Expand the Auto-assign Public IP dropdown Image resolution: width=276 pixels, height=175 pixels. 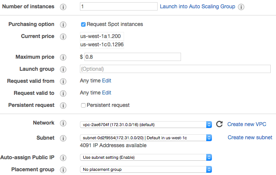pos(146,157)
